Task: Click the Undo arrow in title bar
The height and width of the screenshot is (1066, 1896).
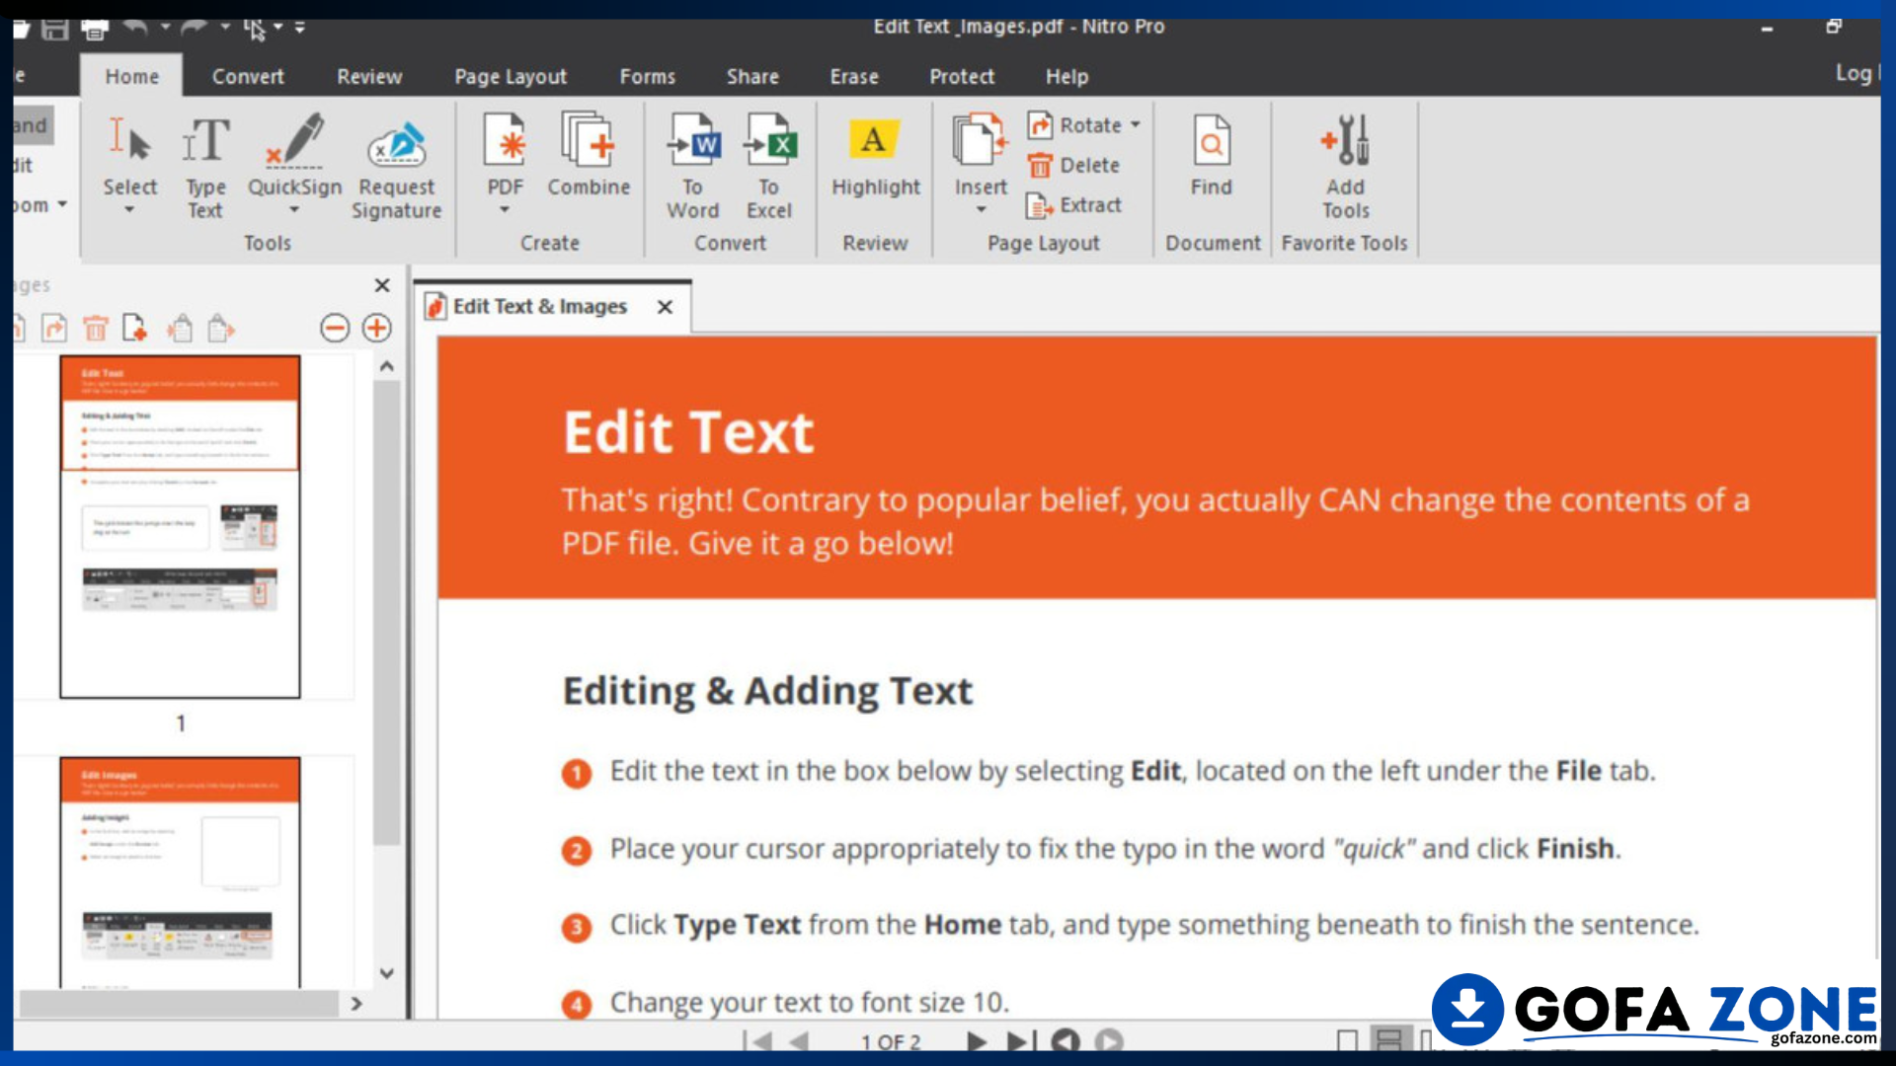Action: pos(135,28)
